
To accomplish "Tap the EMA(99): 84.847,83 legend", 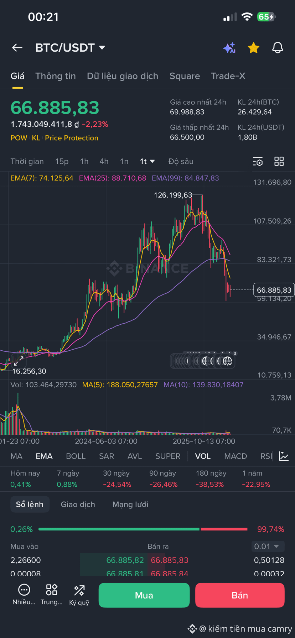I will [185, 178].
